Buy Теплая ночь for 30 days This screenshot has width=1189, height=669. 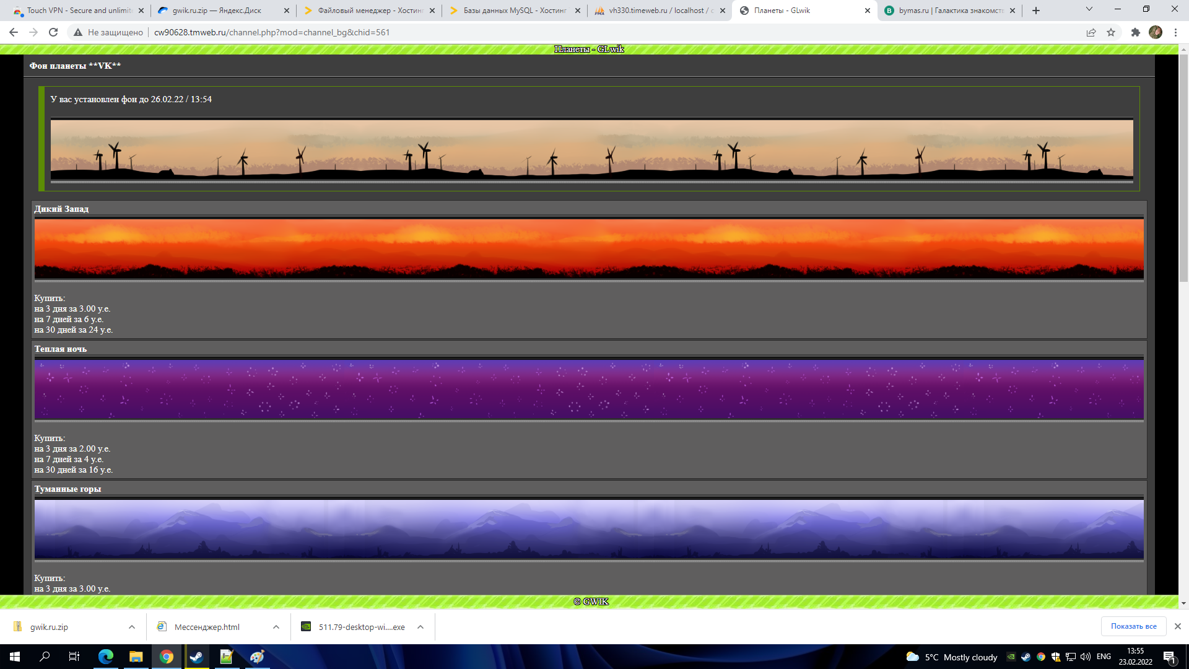pyautogui.click(x=73, y=470)
